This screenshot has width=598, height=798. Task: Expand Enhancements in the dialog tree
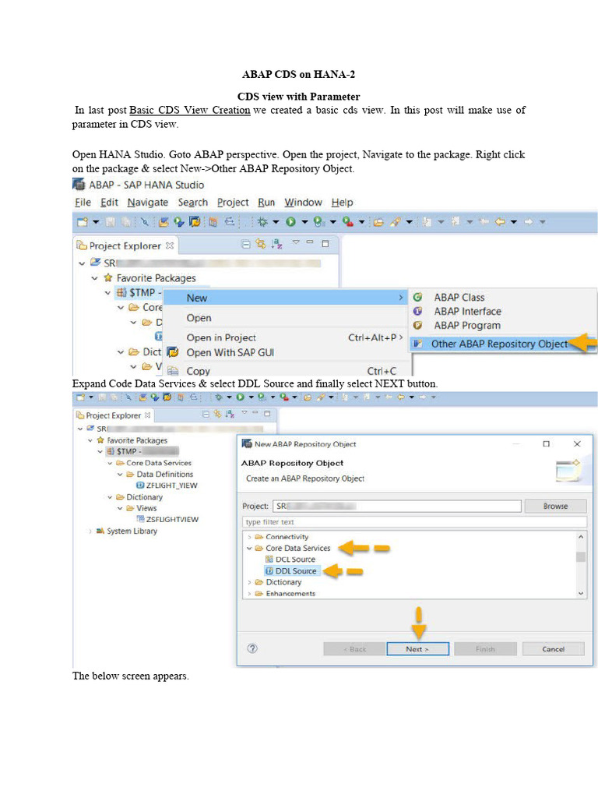(249, 593)
